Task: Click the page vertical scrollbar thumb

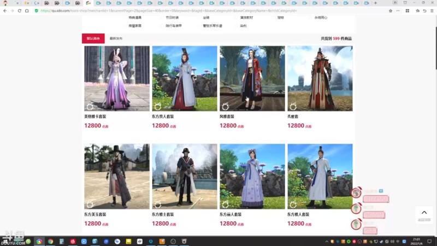Action: click(436, 48)
